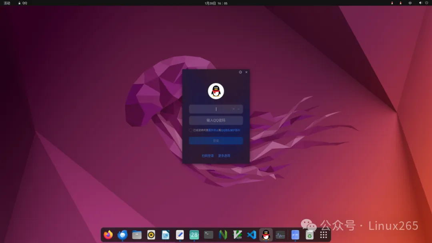Viewport: 432px width, 243px height.
Task: Open the text editor dock icon
Action: (180, 235)
